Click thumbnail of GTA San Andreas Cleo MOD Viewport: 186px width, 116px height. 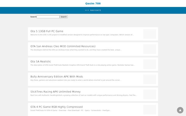click(150, 49)
